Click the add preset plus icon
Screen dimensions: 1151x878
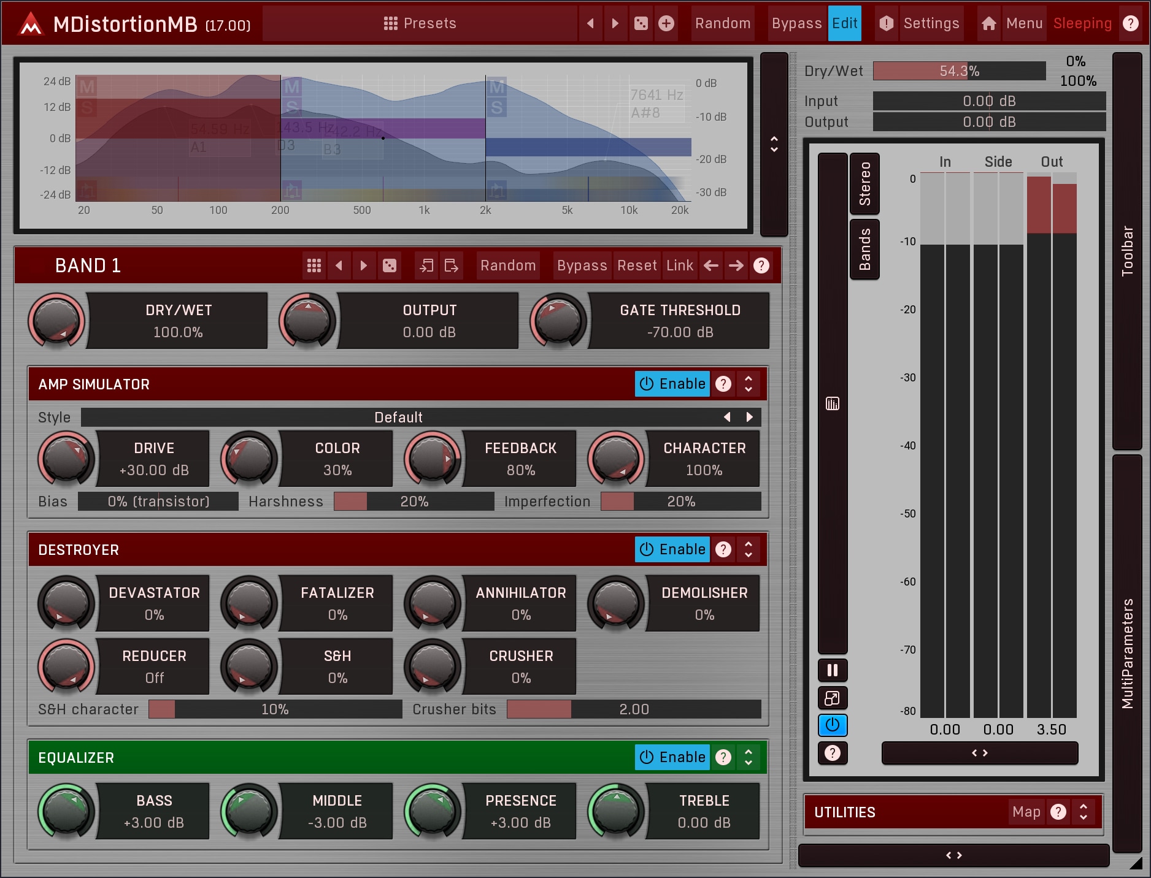[x=666, y=23]
